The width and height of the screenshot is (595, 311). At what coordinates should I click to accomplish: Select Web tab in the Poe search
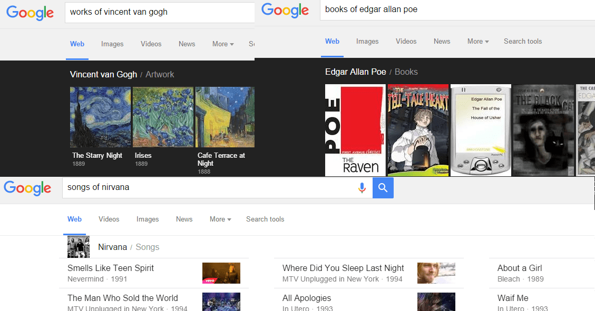click(x=332, y=41)
